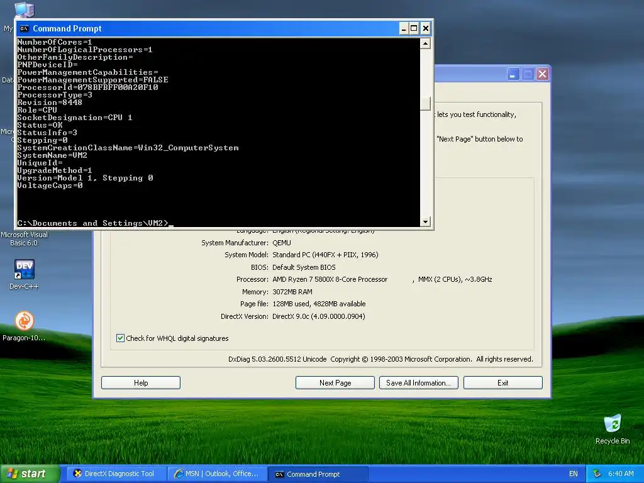Click the Command Prompt title bar icon
Image resolution: width=644 pixels, height=483 pixels.
coord(25,28)
